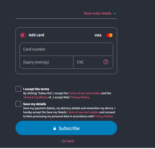155x149 pixels.
Task: Focus the Expiry (mm/yy) field
Action: pyautogui.click(x=46, y=62)
